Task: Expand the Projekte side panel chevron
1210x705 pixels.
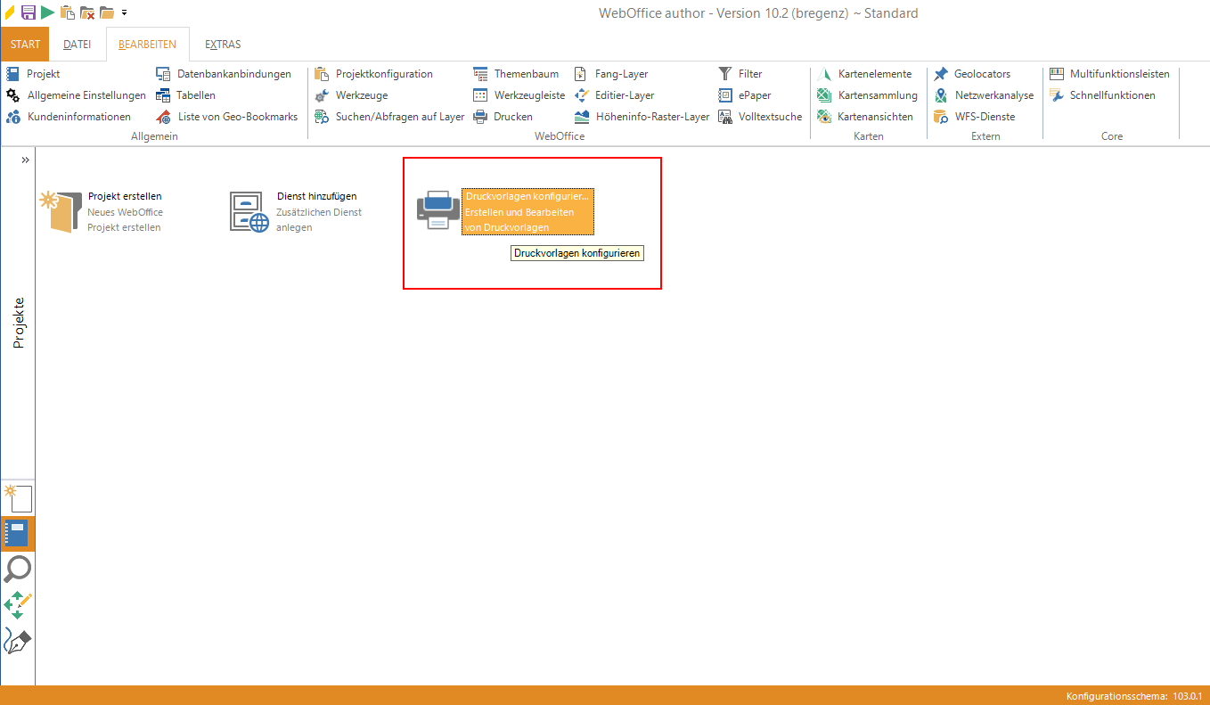Action: [26, 160]
